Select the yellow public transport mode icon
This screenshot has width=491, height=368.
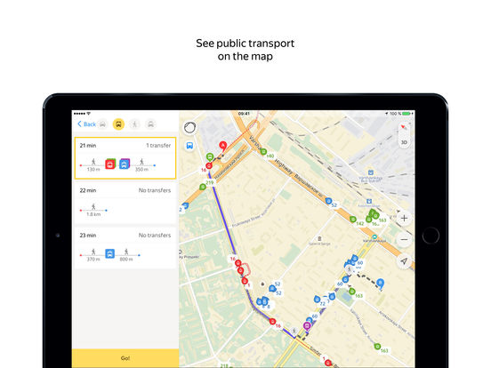tap(118, 124)
